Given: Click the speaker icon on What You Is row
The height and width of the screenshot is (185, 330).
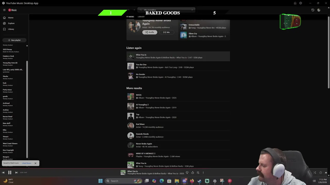Looking at the screenshot, I should click(131, 56).
